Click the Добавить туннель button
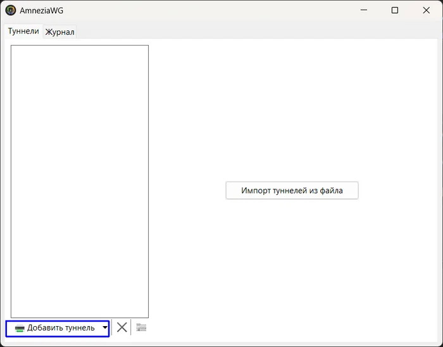The image size is (443, 347). [x=54, y=328]
